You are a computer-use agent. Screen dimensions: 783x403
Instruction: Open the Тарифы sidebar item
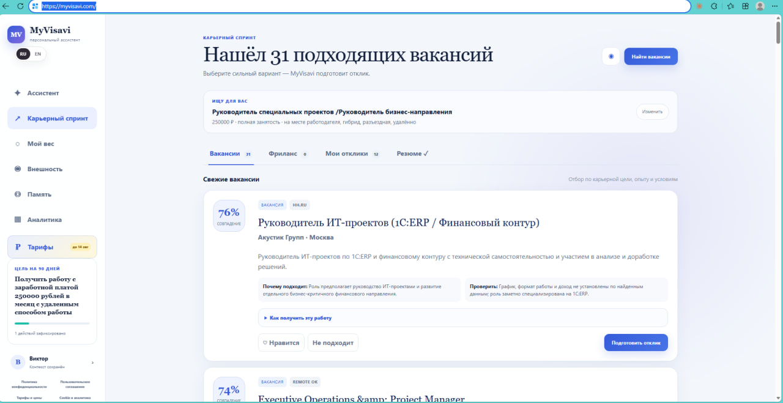52,247
